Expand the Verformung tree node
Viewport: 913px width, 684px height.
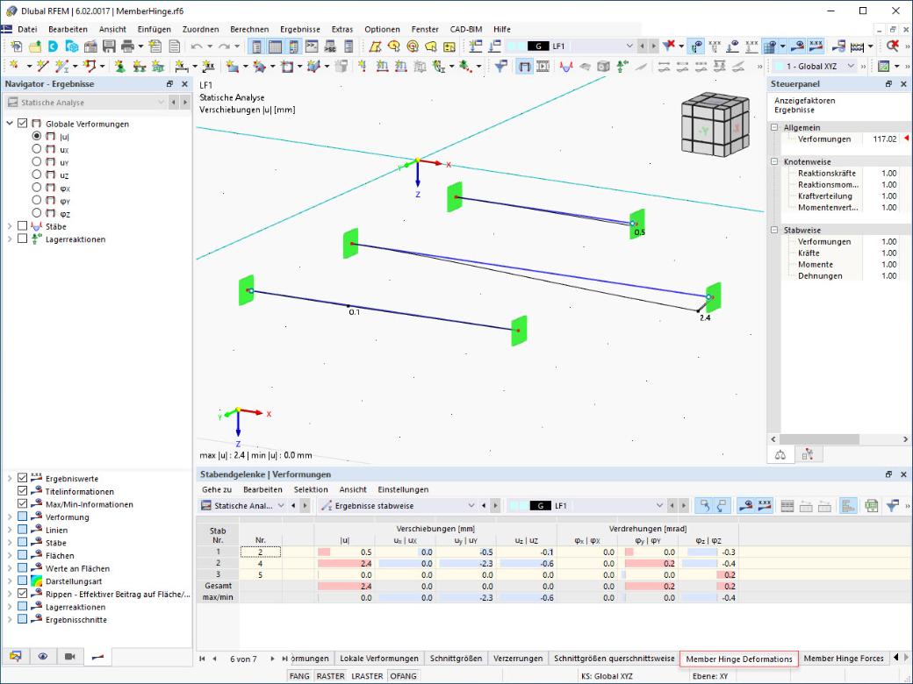pos(10,517)
